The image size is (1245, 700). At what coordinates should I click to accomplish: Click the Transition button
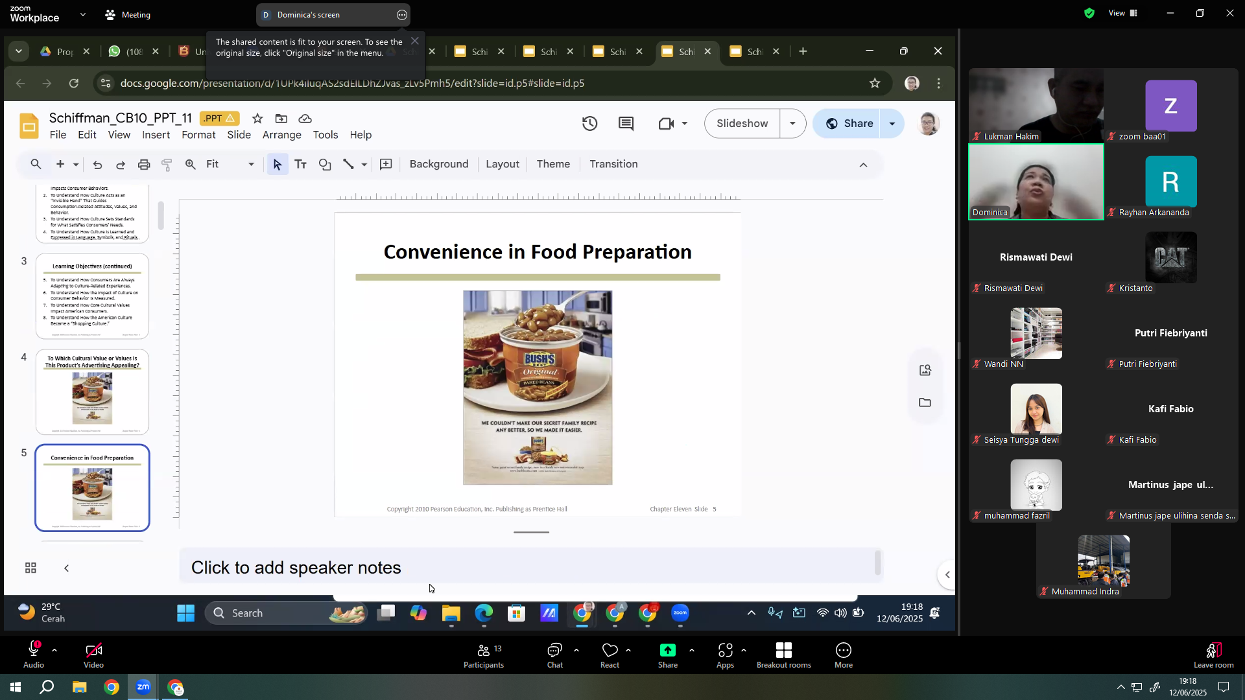coord(613,165)
